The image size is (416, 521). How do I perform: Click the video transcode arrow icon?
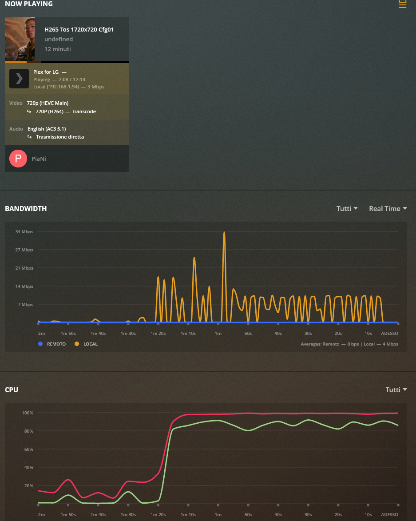pos(29,112)
